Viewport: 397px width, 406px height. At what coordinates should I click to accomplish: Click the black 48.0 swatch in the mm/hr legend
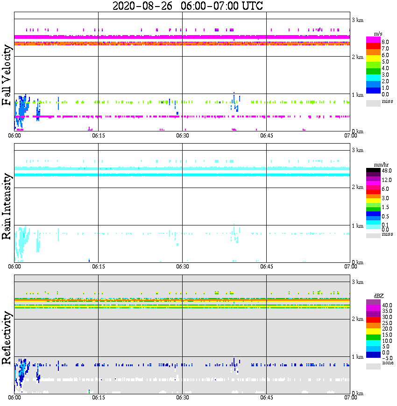373,170
